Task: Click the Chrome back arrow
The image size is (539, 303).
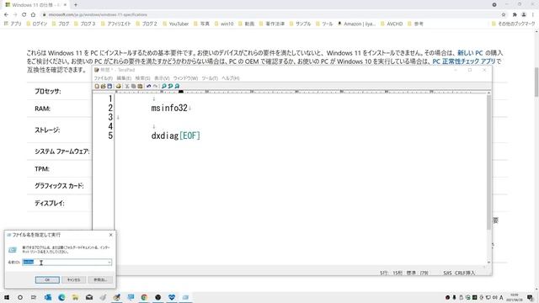Action: coord(6,15)
